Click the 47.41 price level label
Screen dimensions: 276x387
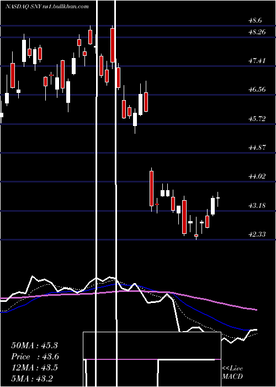[x=257, y=60]
